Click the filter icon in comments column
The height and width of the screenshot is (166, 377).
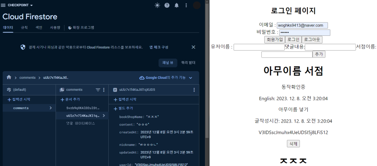click(x=98, y=90)
